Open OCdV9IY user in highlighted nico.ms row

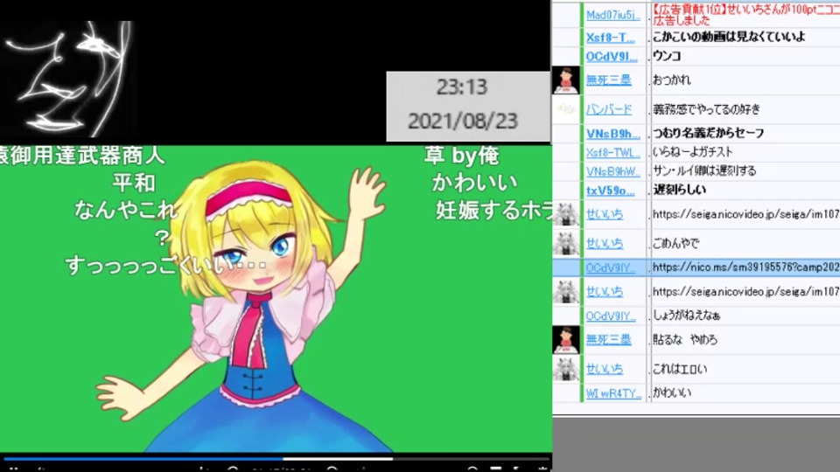[610, 267]
